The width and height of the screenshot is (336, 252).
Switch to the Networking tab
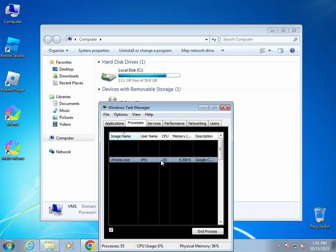(x=197, y=123)
